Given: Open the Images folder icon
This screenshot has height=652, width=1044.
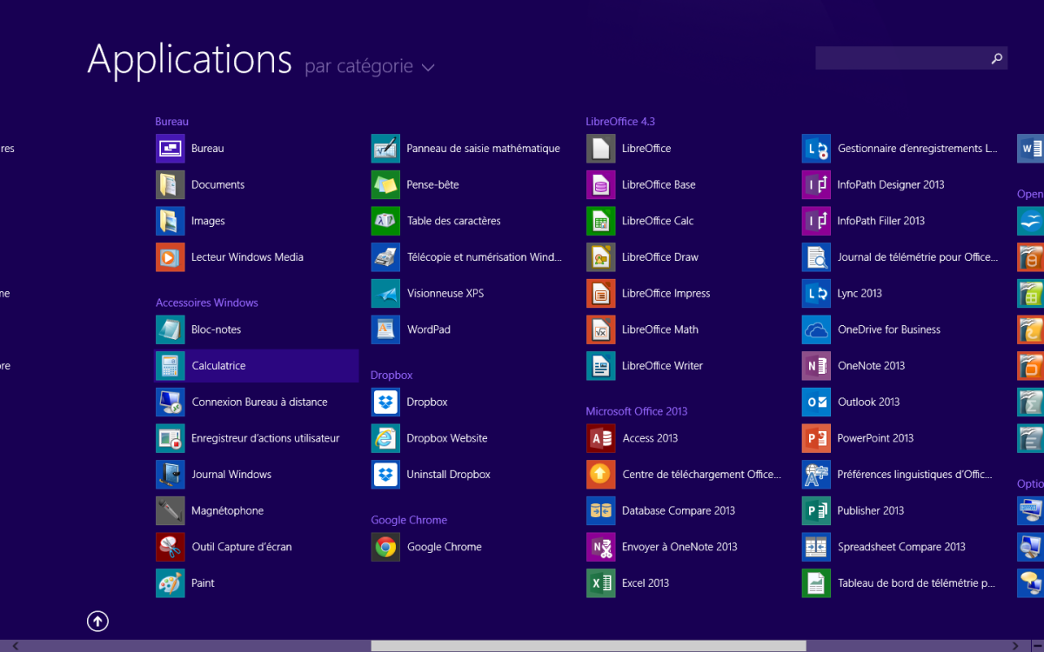Looking at the screenshot, I should (x=171, y=221).
